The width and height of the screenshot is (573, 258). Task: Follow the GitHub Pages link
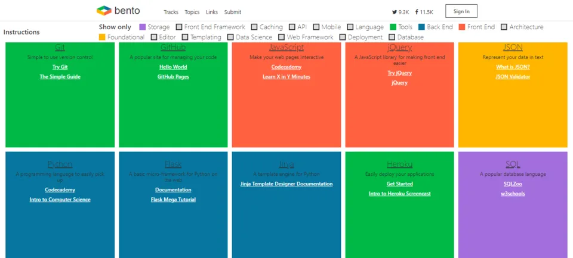click(x=173, y=77)
